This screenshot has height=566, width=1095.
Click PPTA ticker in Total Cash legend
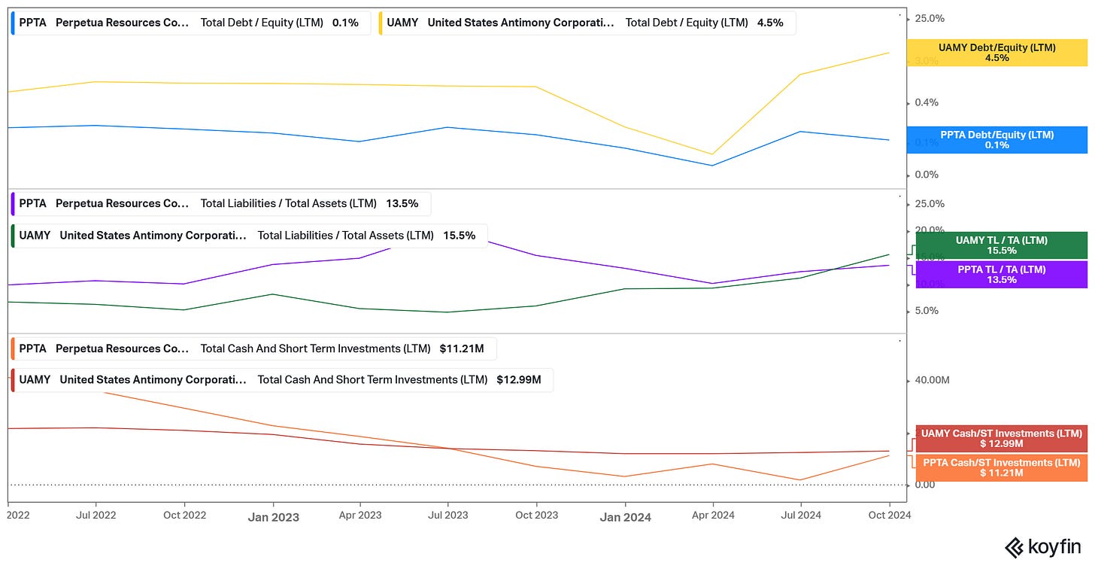tap(32, 348)
